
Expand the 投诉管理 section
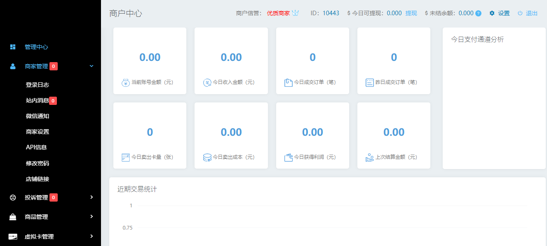(x=92, y=197)
